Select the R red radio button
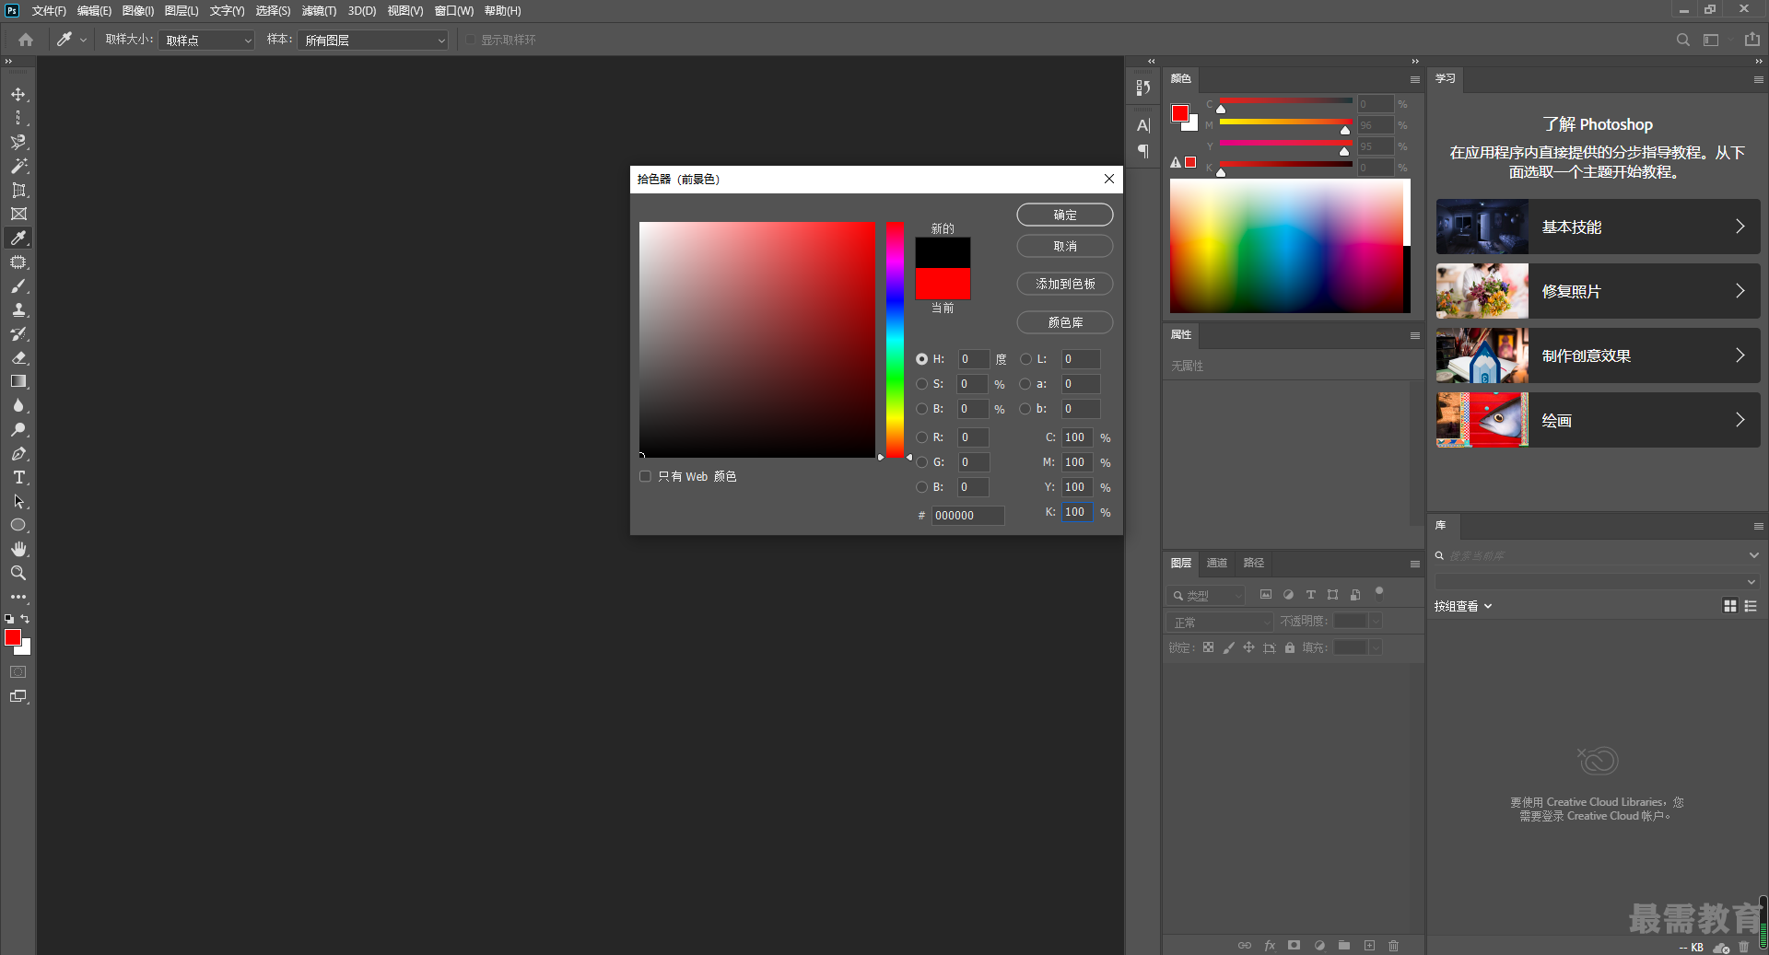Image resolution: width=1769 pixels, height=955 pixels. point(922,437)
